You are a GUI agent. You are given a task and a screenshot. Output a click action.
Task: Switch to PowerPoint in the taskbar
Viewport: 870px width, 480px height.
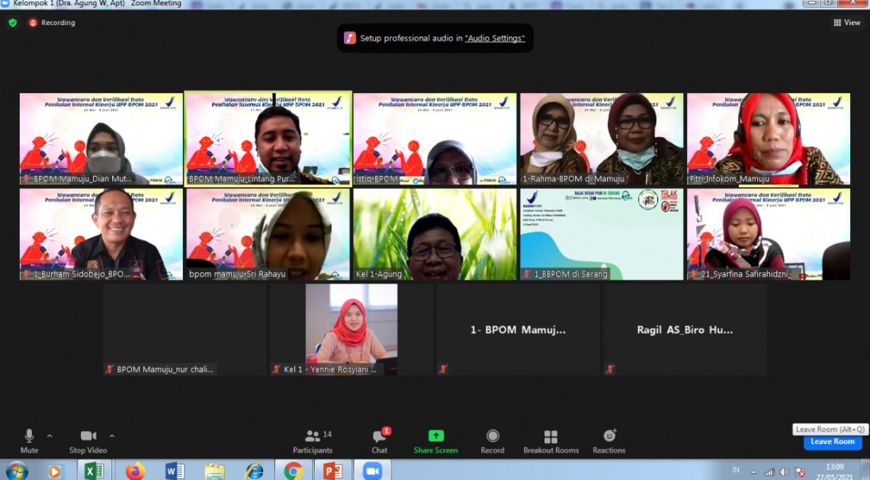(x=333, y=471)
